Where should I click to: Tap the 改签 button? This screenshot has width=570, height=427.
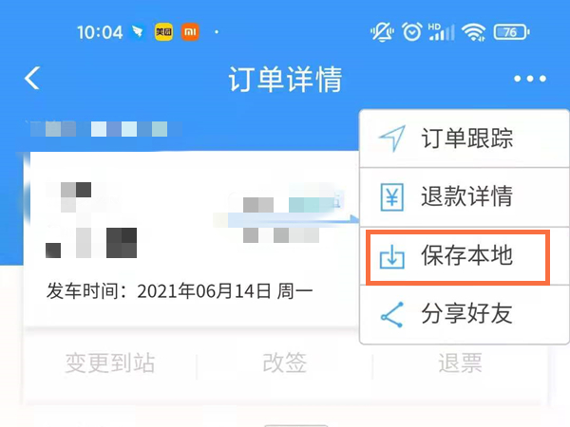click(285, 362)
